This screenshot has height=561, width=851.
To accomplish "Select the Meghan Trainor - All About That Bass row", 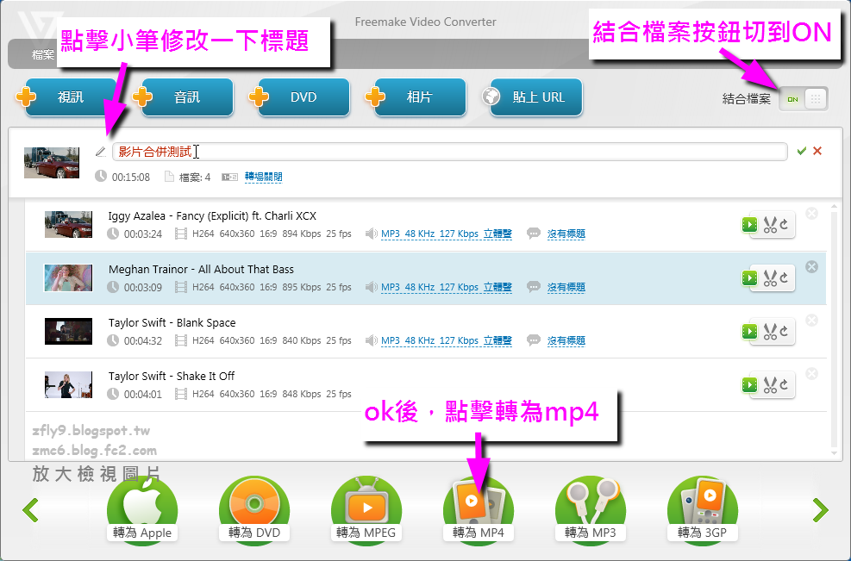I will coord(426,277).
